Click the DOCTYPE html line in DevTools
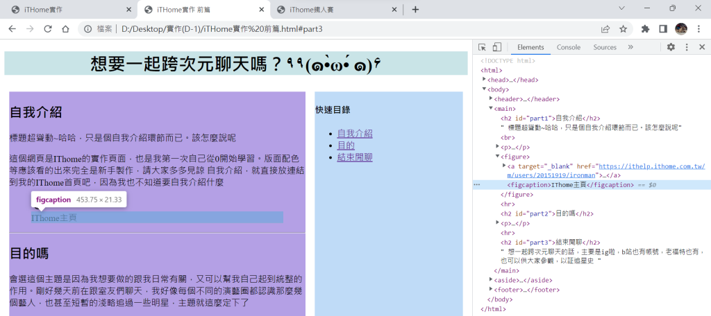The image size is (711, 316). (x=508, y=61)
